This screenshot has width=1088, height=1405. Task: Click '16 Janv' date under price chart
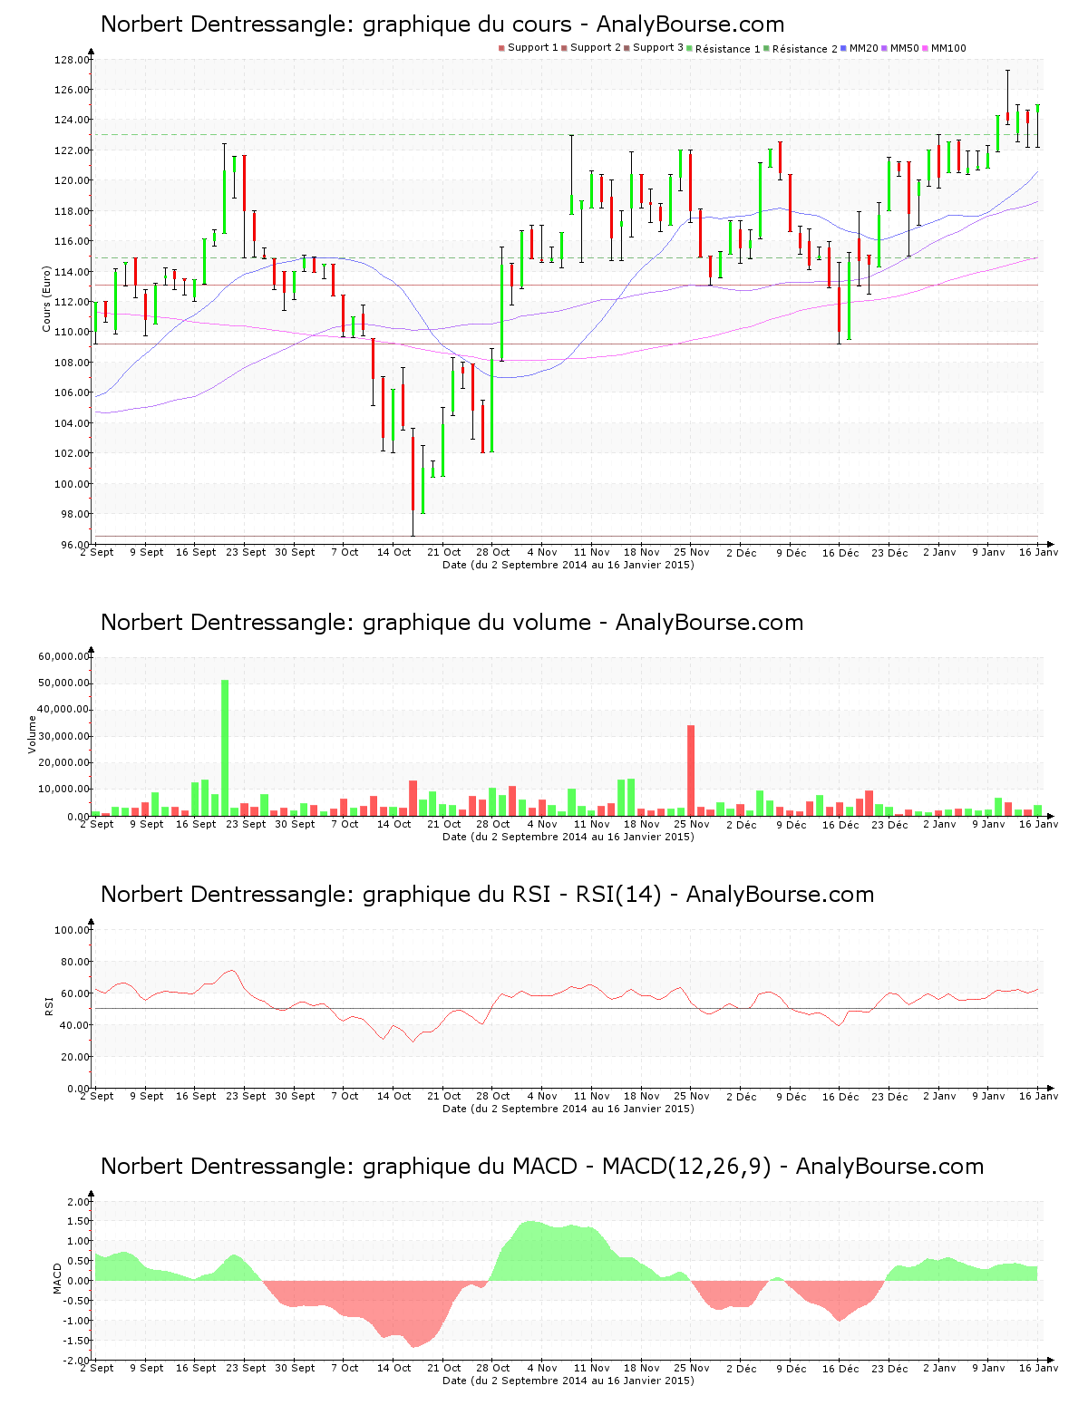tap(1038, 552)
